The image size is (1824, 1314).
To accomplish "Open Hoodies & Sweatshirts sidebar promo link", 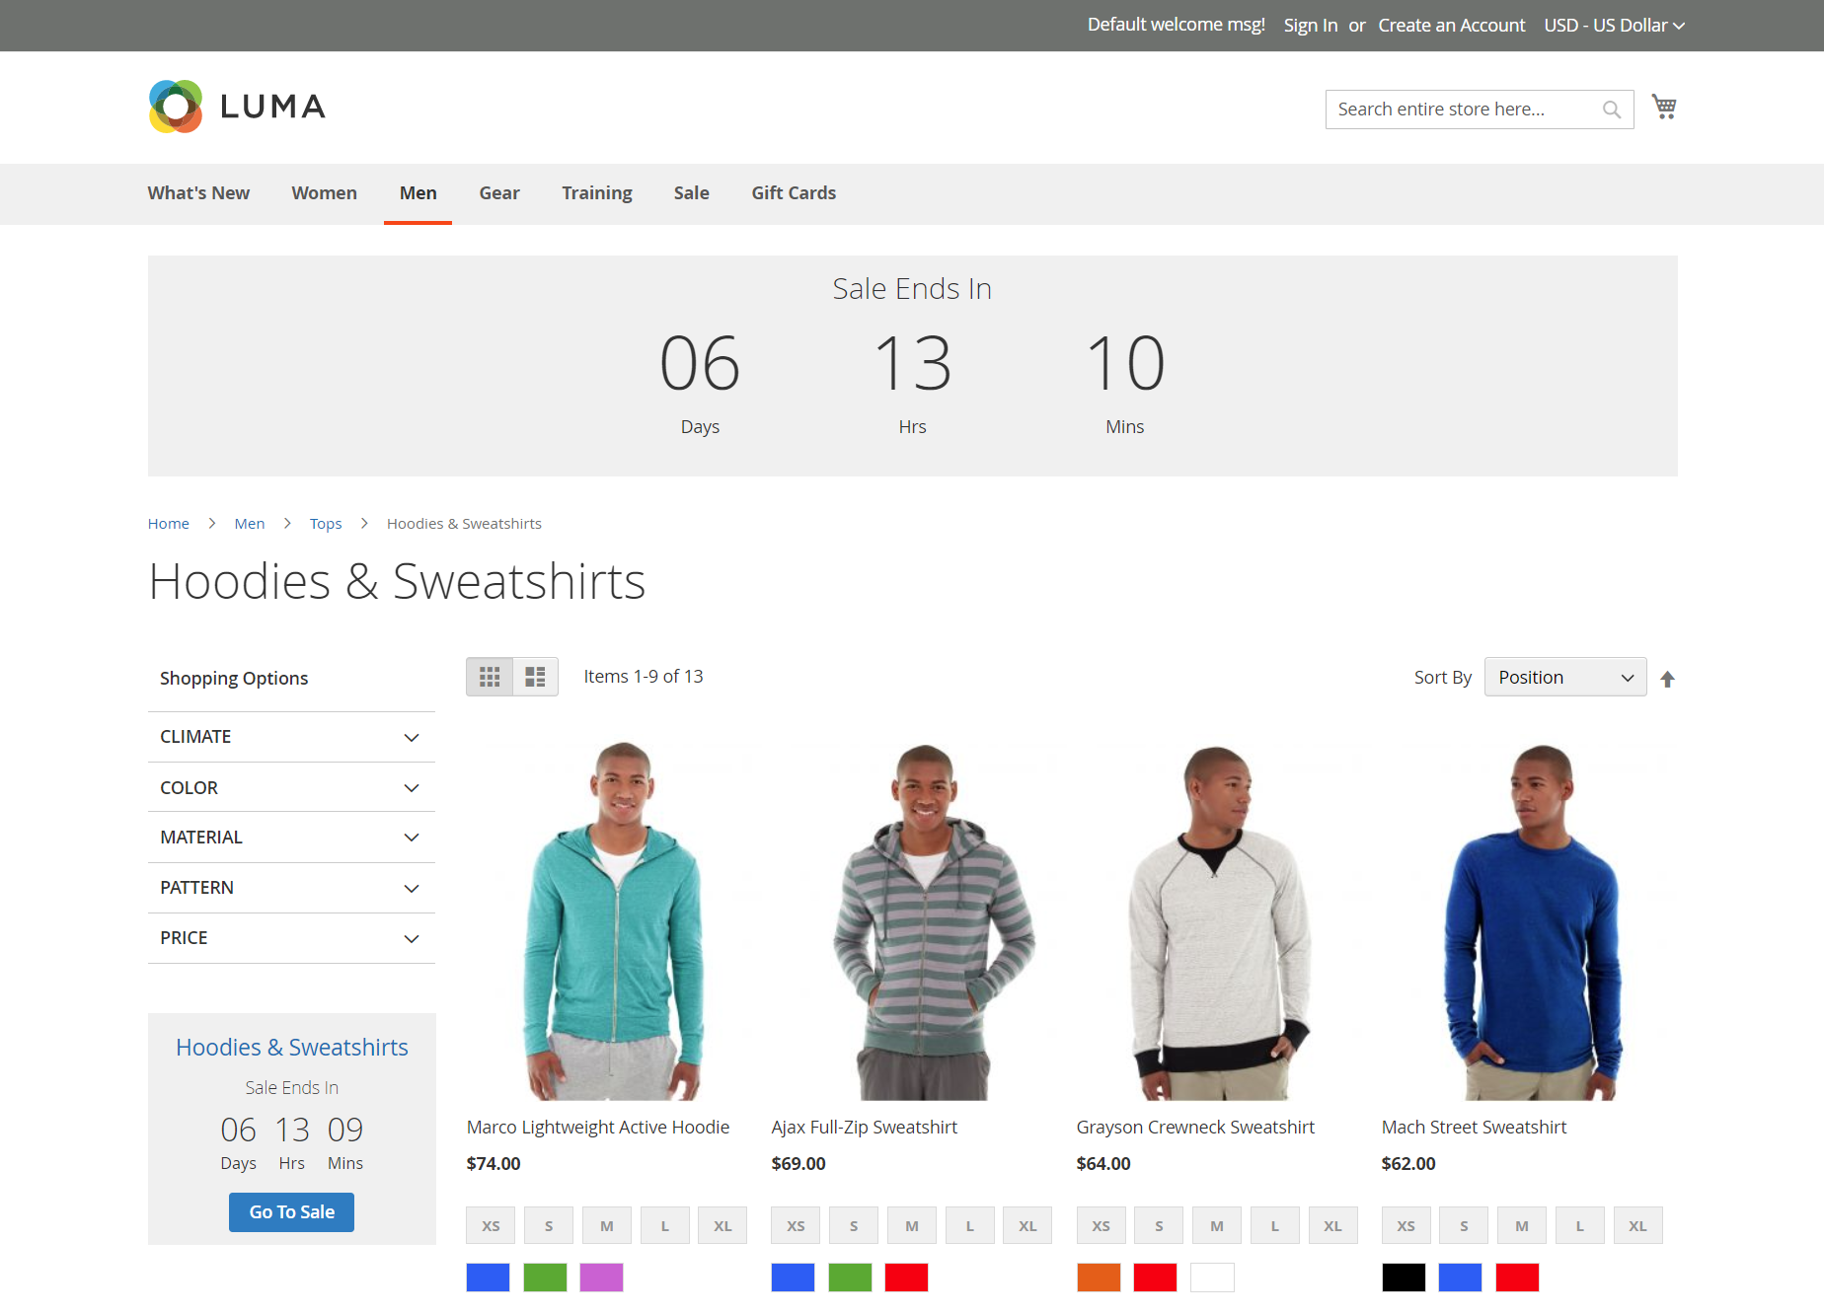I will point(292,1048).
